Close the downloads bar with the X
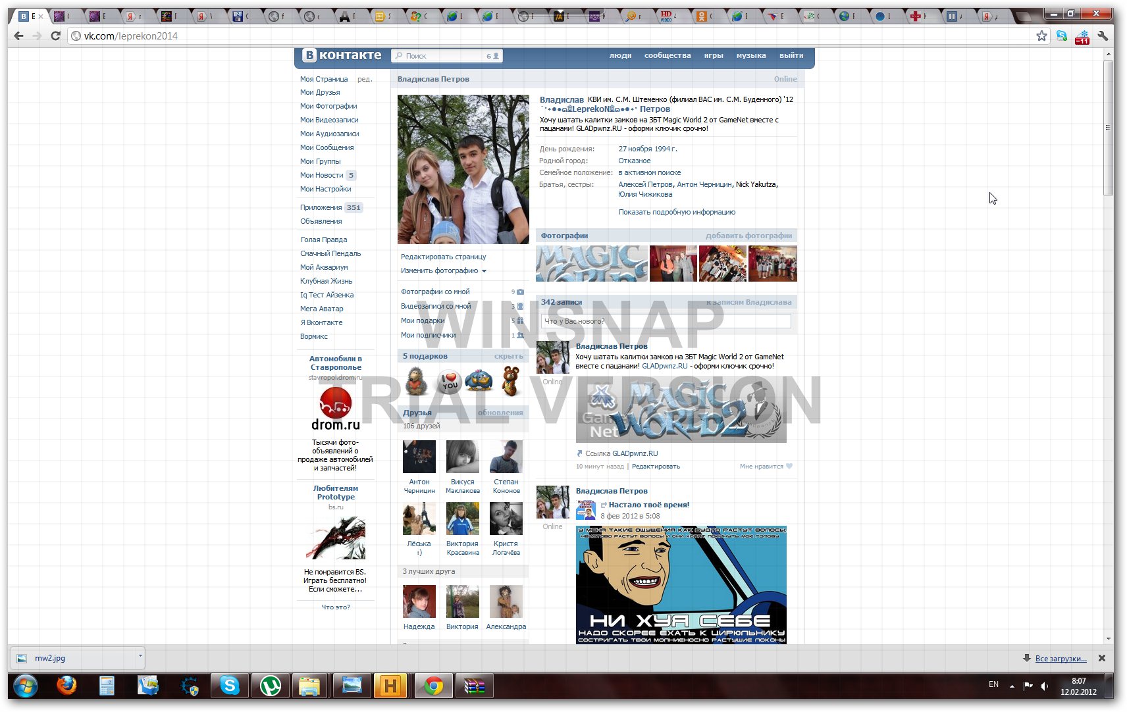1127x712 pixels. pos(1102,658)
